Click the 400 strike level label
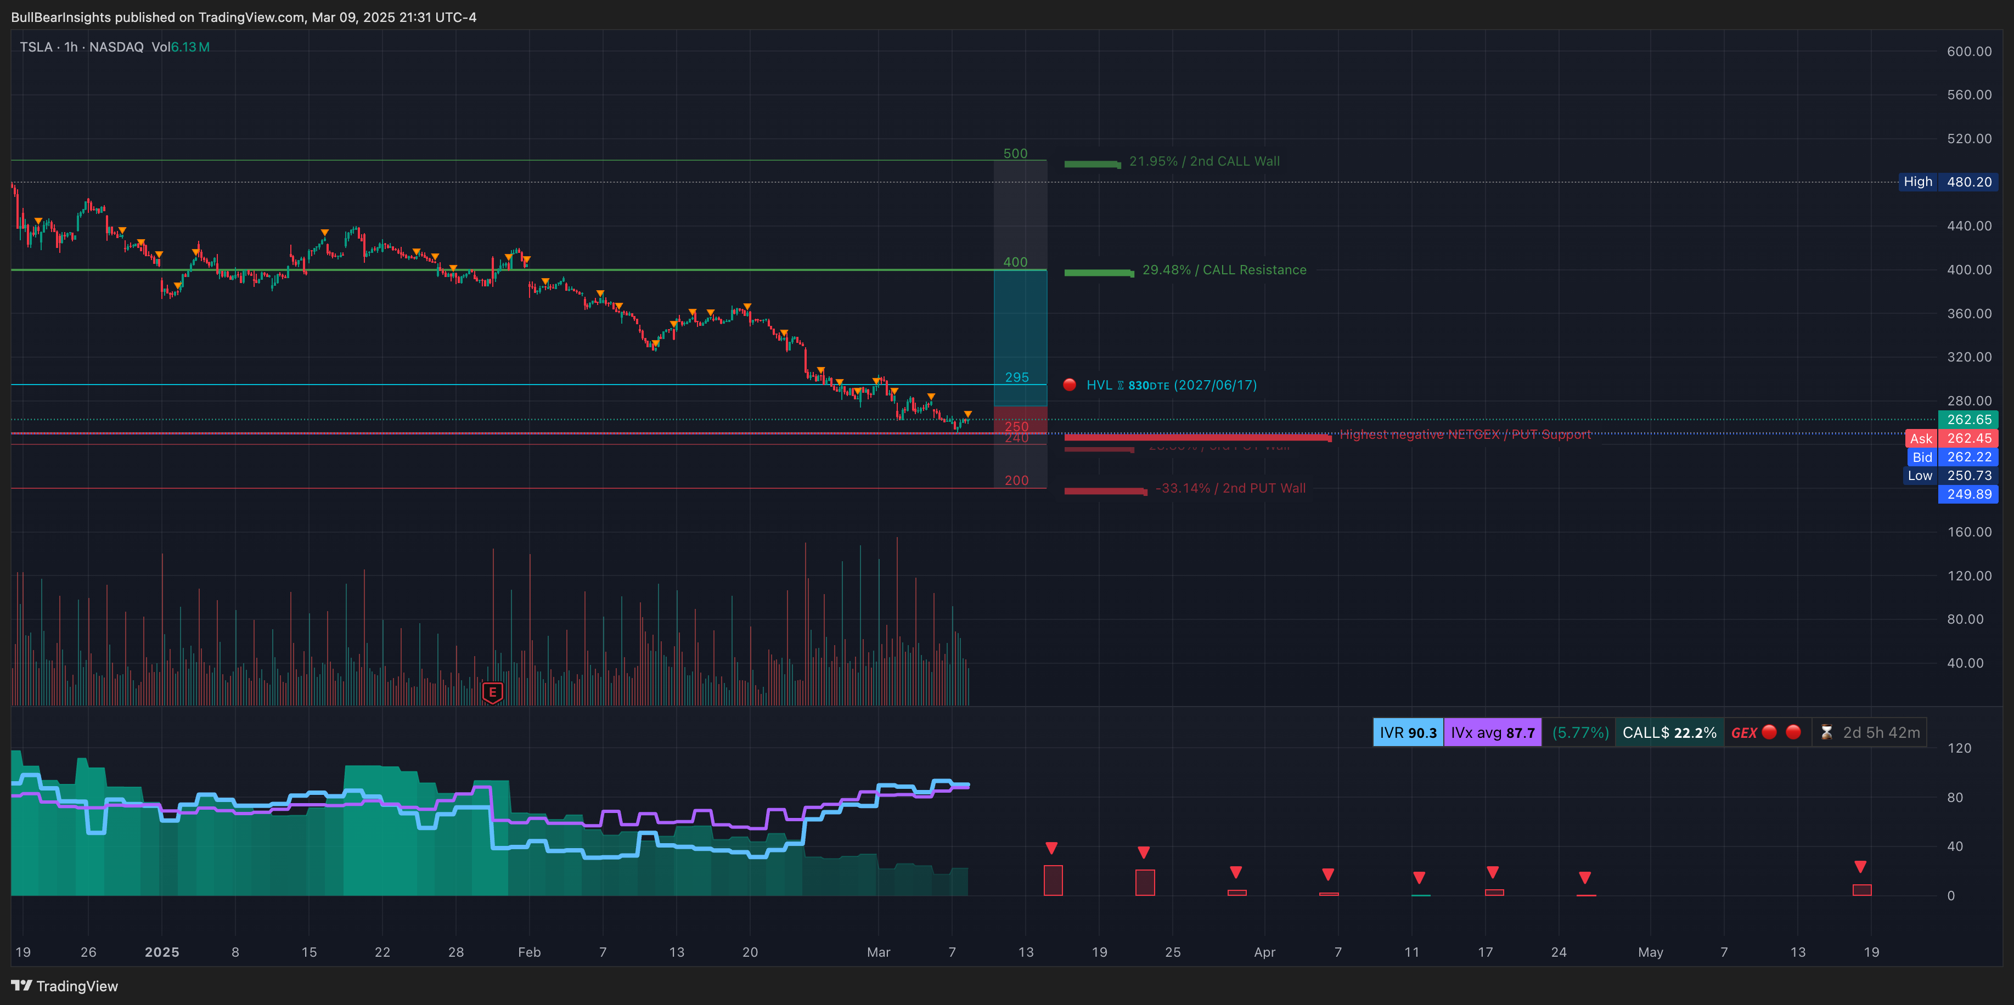The width and height of the screenshot is (2014, 1005). (1016, 262)
